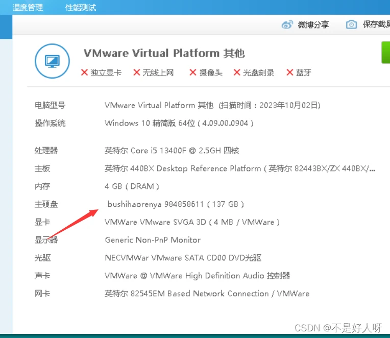
Task: Click the scan date 2023年10月02日 text
Action: [289, 105]
